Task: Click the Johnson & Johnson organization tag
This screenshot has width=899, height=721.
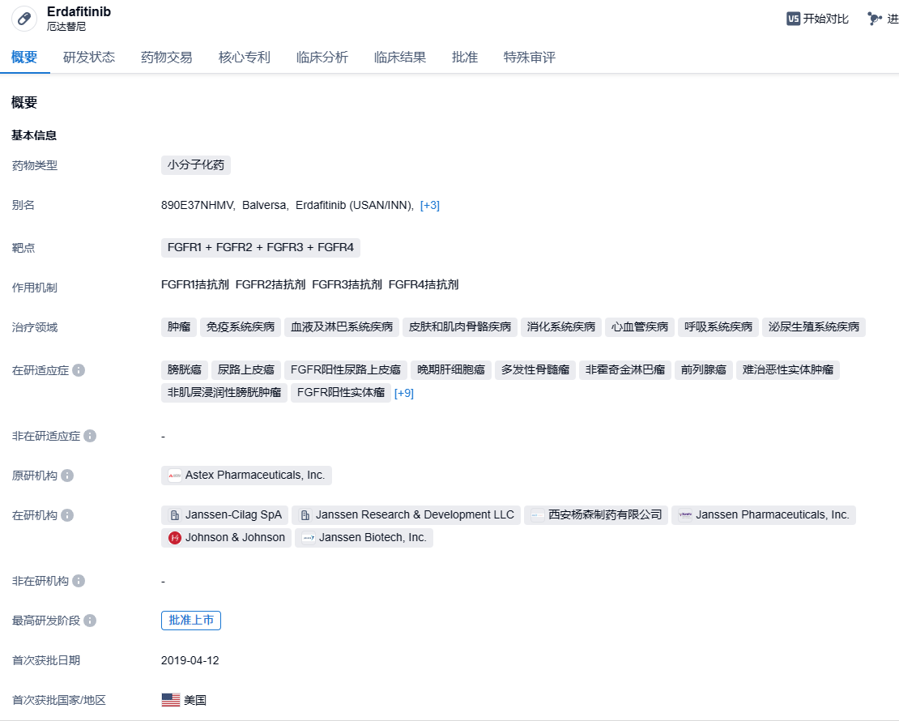Action: [x=226, y=537]
